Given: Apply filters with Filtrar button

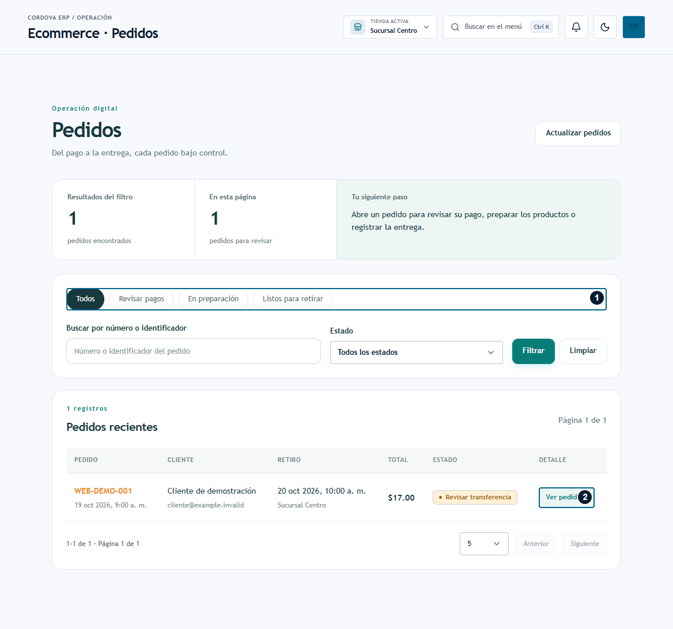Looking at the screenshot, I should click(533, 351).
